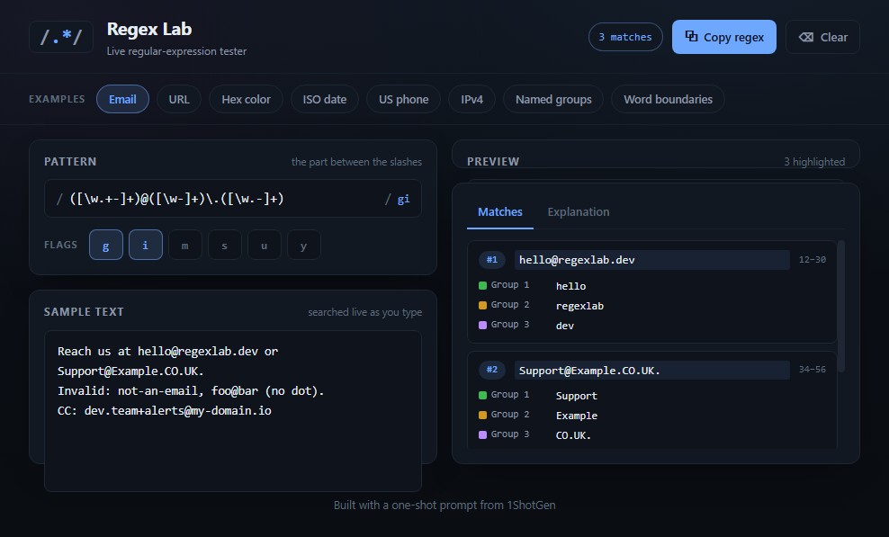
Task: Click sample line 'CC: dev.team+alerts@my-domain.io'
Action: (x=165, y=410)
